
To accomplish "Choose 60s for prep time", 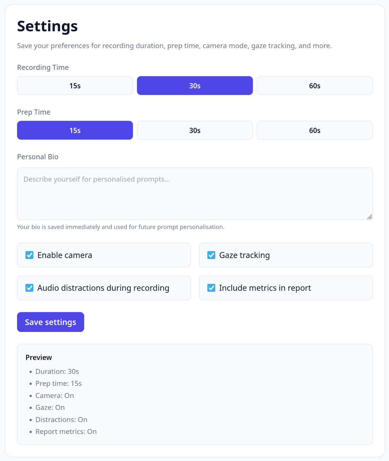I will [315, 130].
